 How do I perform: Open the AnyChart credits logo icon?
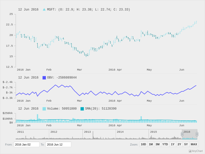(190, 151)
